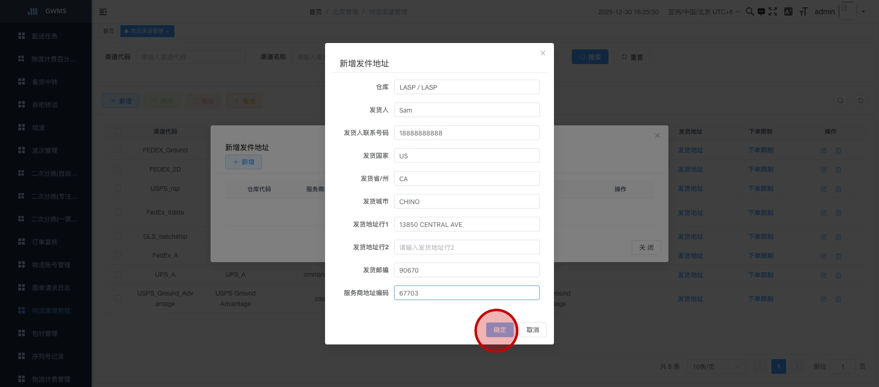
Task: Switch to the 首页 tab
Action: (109, 31)
